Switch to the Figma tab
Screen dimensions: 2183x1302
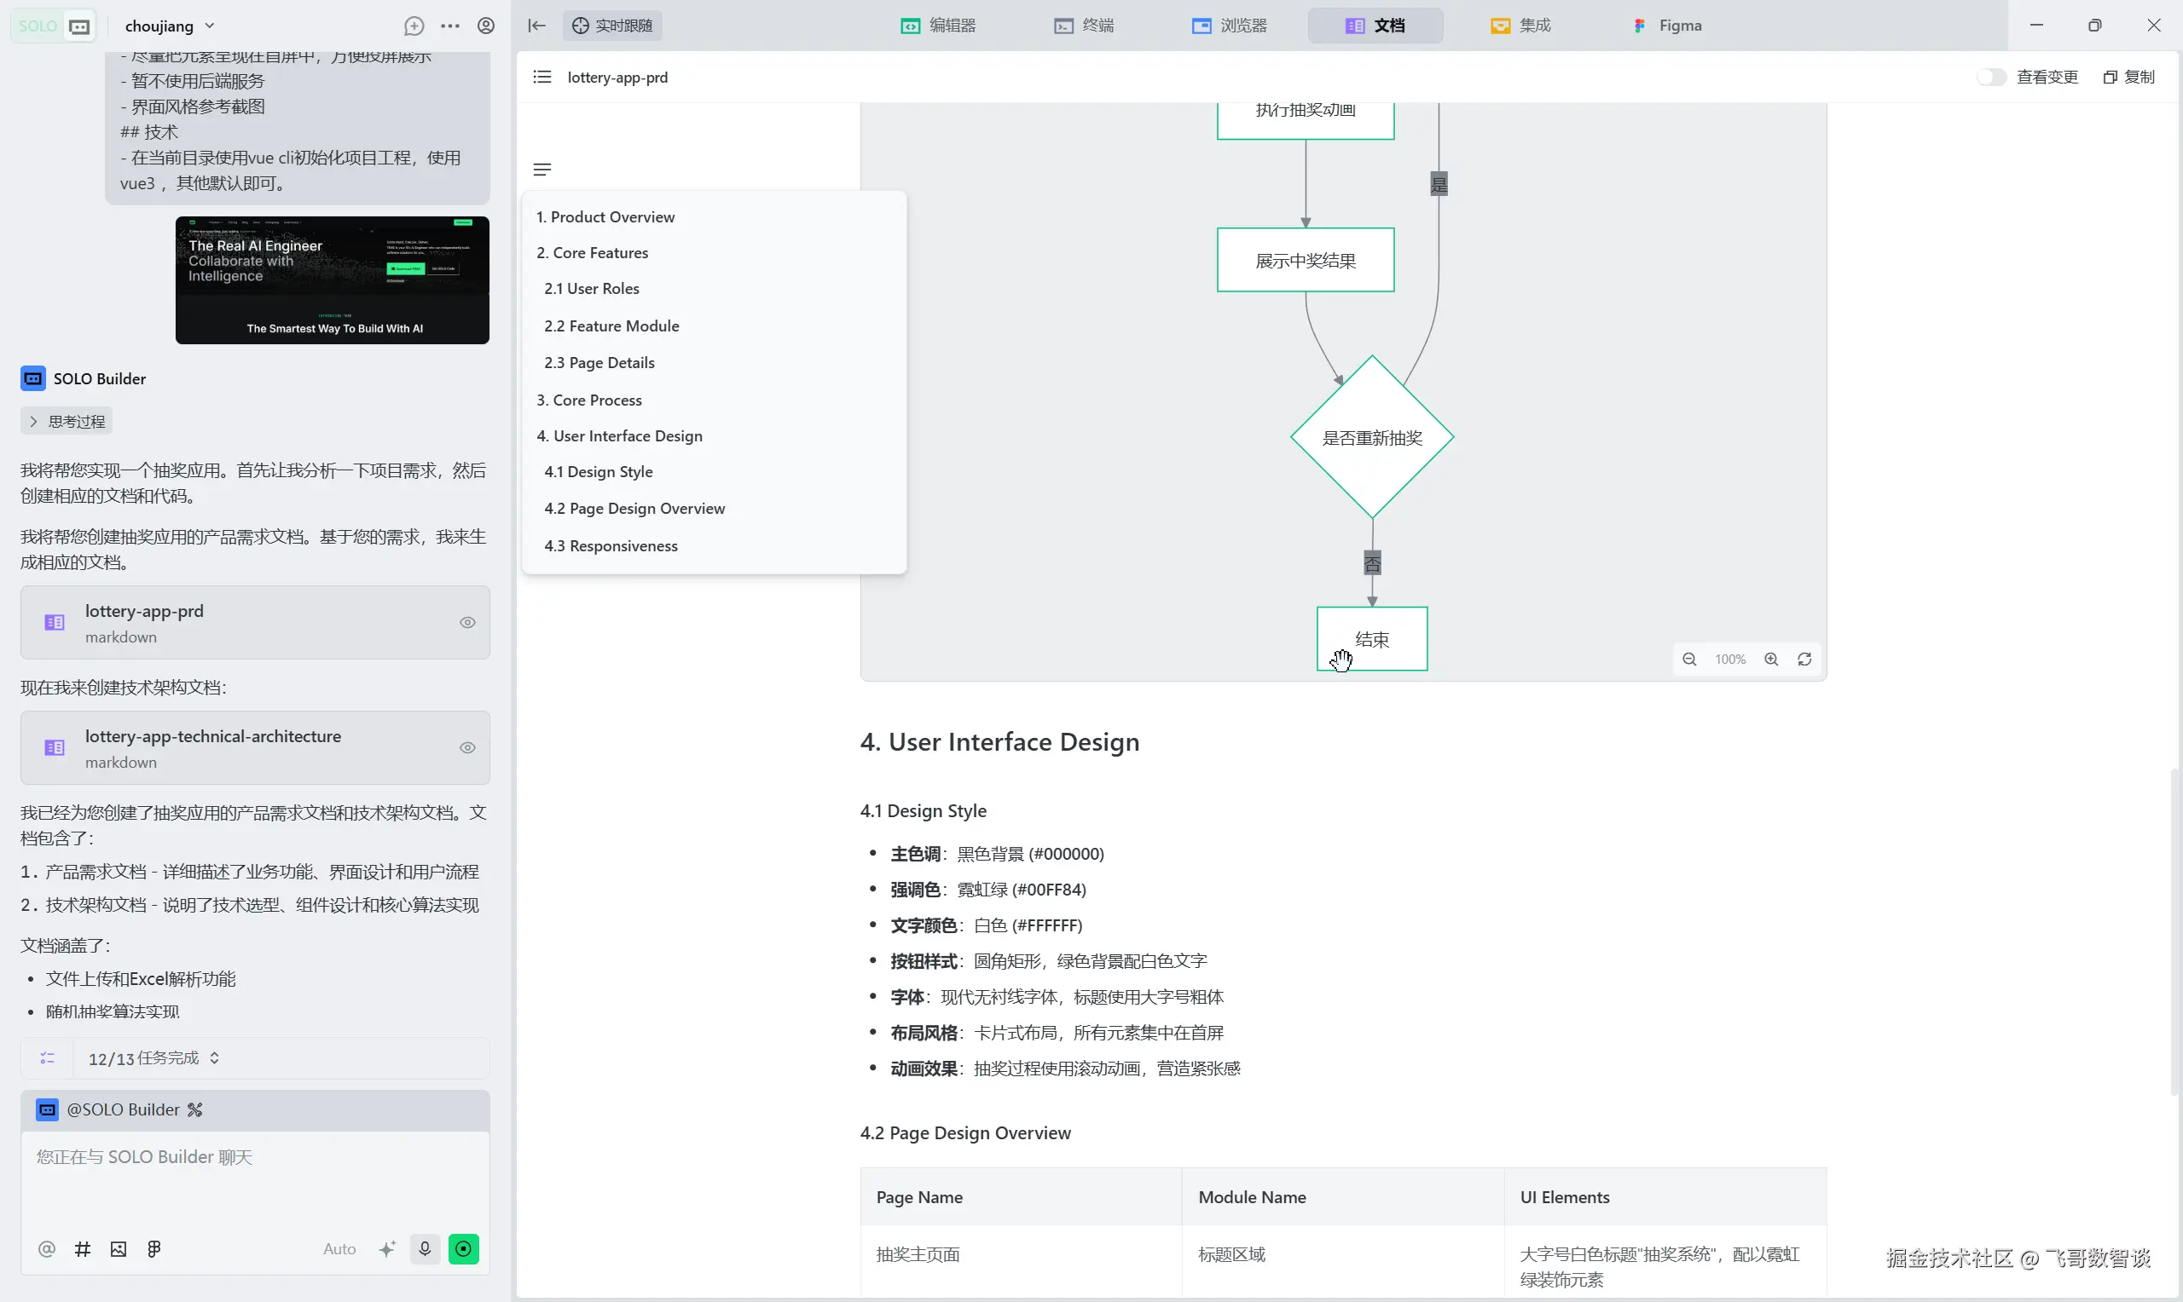click(1668, 26)
